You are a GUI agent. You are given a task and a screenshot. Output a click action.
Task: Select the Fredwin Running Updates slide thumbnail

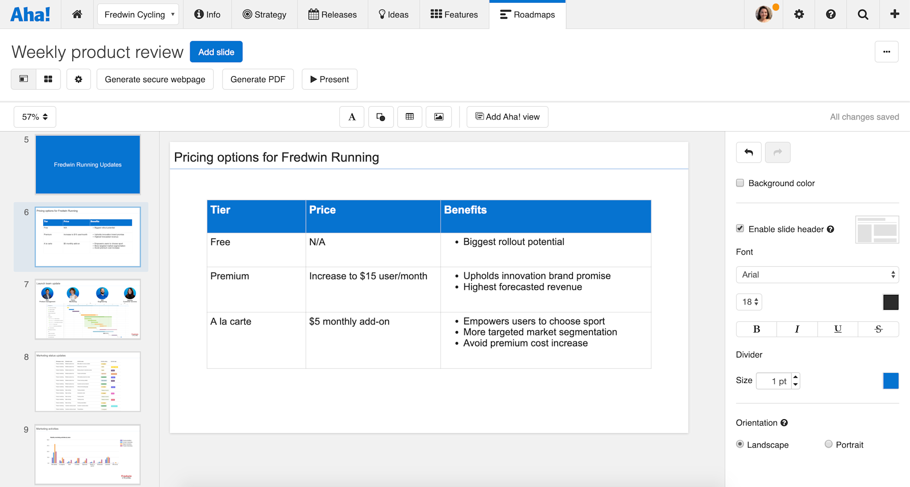click(87, 164)
